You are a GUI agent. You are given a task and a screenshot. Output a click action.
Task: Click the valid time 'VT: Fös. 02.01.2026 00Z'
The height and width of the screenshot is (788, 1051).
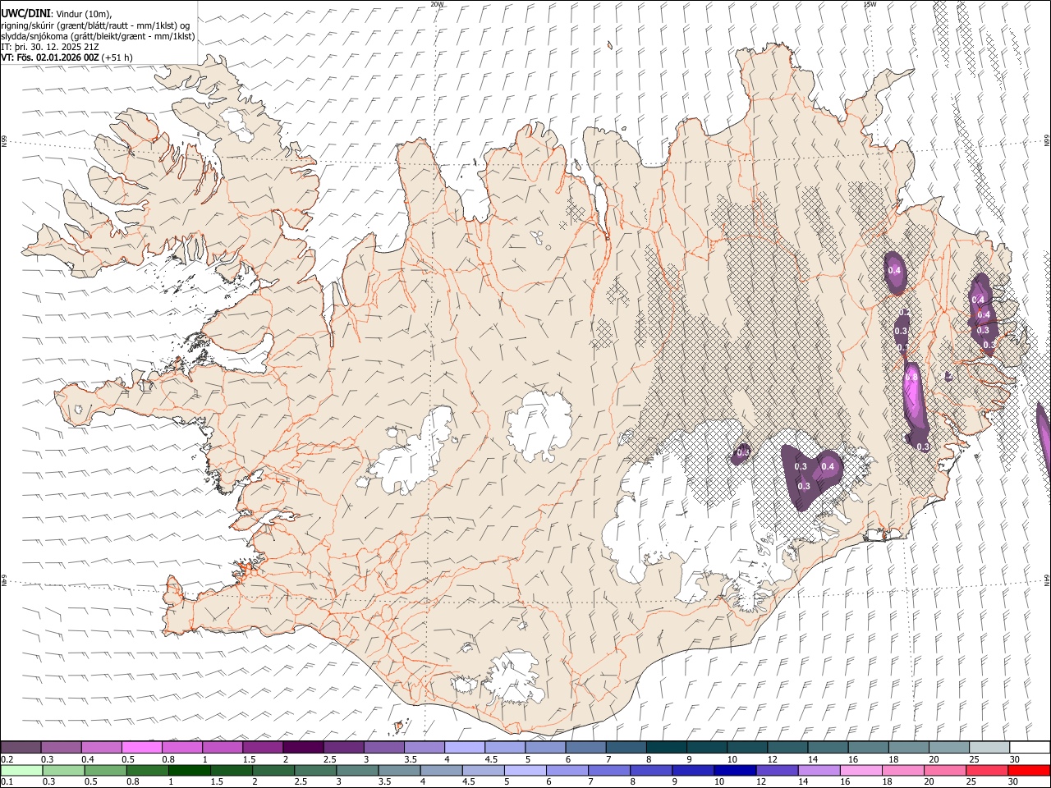tap(50, 58)
